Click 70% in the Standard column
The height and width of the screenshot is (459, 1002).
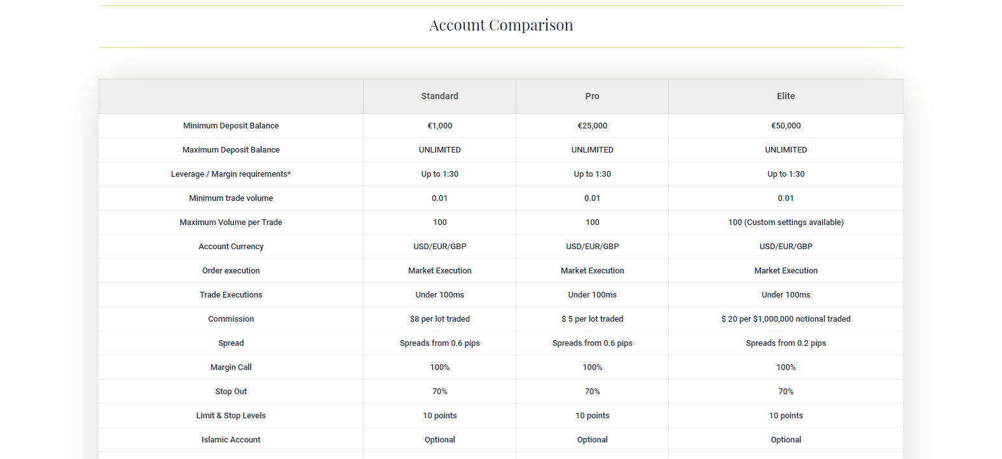439,392
